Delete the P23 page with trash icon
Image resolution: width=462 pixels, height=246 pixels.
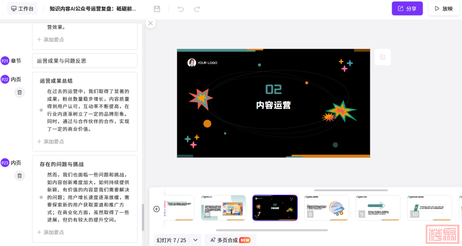(20, 176)
